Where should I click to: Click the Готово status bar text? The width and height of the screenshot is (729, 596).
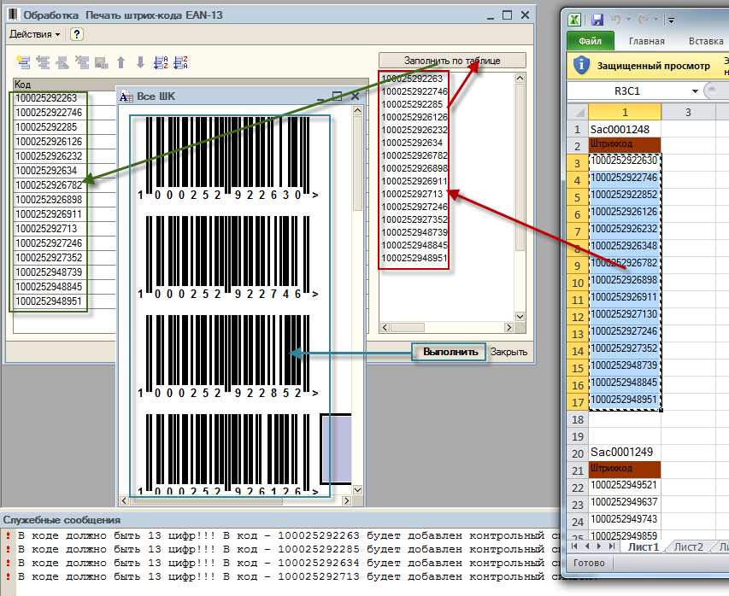click(x=589, y=563)
